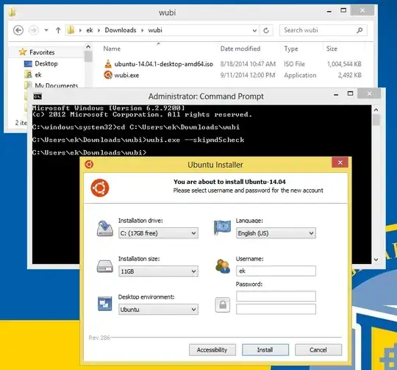The image size is (397, 370).
Task: Click the Command Prompt system menu icon
Action: pyautogui.click(x=37, y=96)
